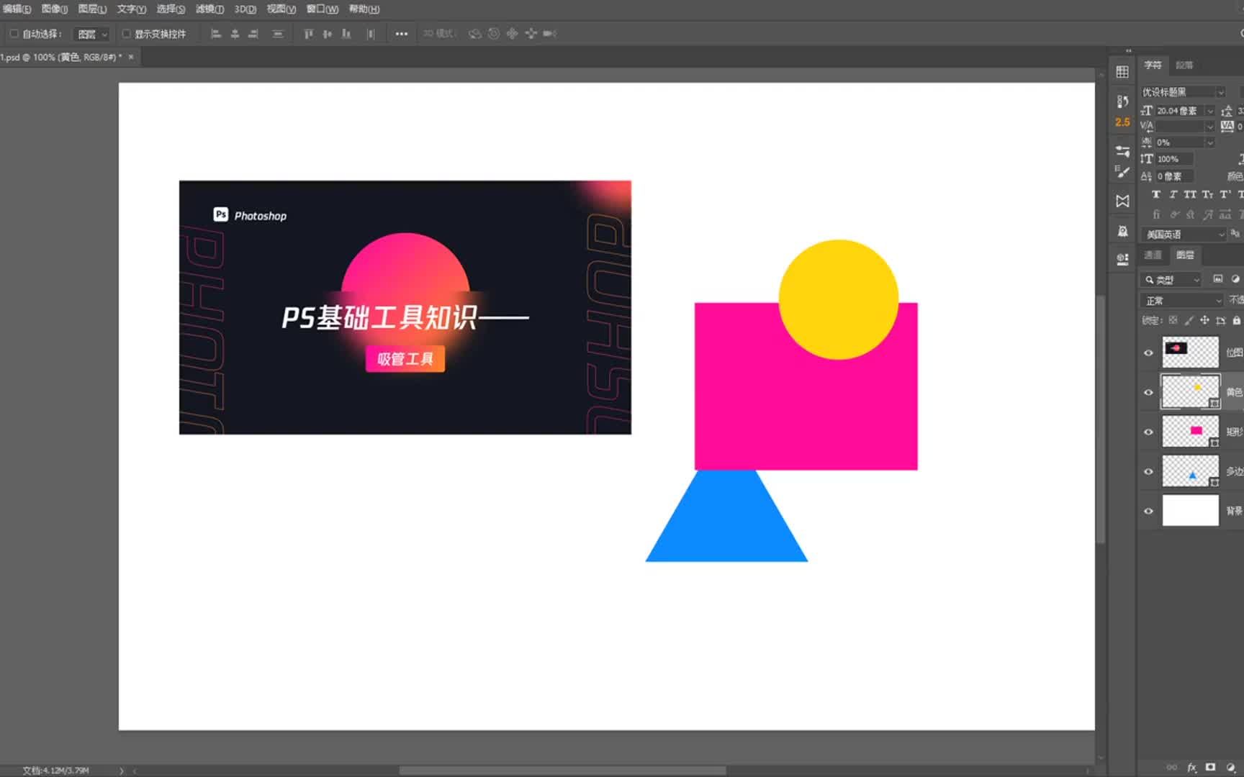Open the 美国英语 language dropdown
Image resolution: width=1244 pixels, height=777 pixels.
[x=1183, y=235]
